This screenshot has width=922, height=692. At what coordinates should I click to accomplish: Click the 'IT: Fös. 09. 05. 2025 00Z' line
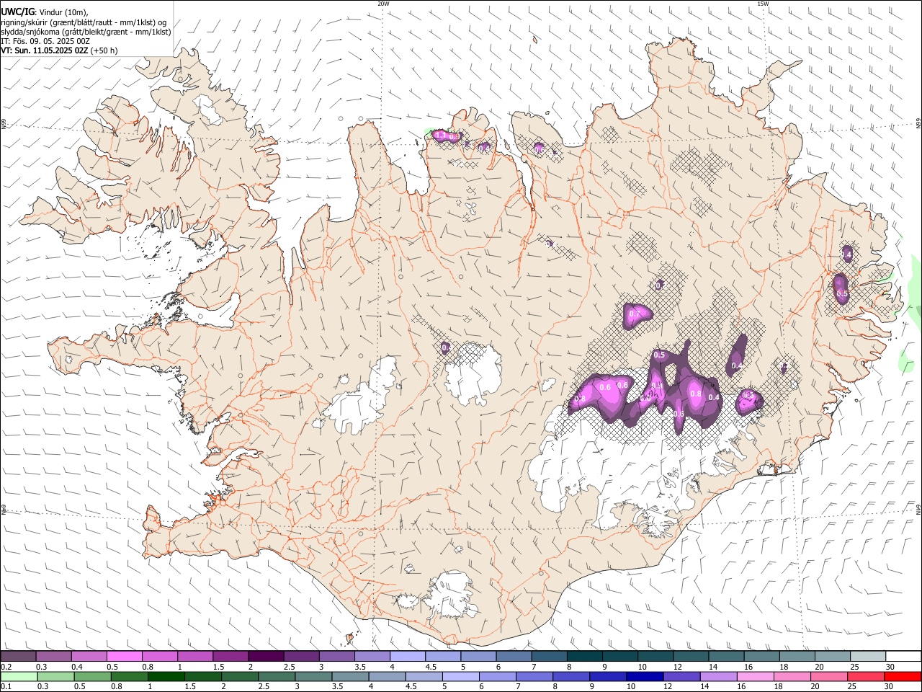click(x=45, y=41)
